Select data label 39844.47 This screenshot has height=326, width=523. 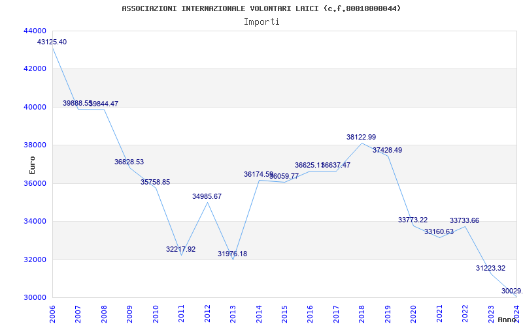click(103, 104)
